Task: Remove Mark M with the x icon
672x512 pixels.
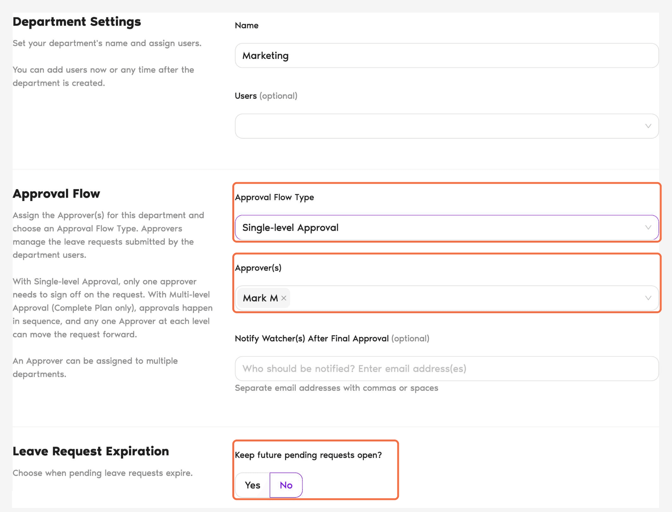Action: click(x=284, y=298)
